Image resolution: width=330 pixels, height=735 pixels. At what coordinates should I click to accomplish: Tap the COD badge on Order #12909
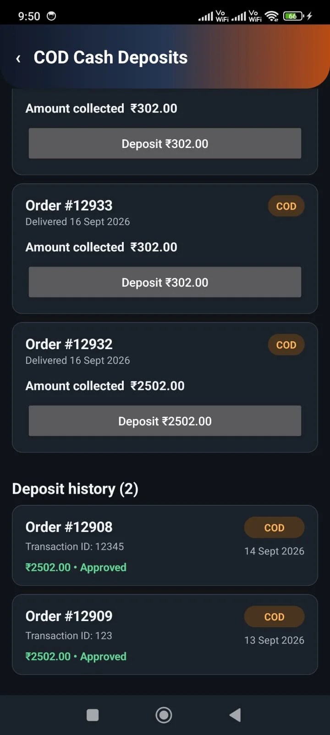[x=274, y=617]
